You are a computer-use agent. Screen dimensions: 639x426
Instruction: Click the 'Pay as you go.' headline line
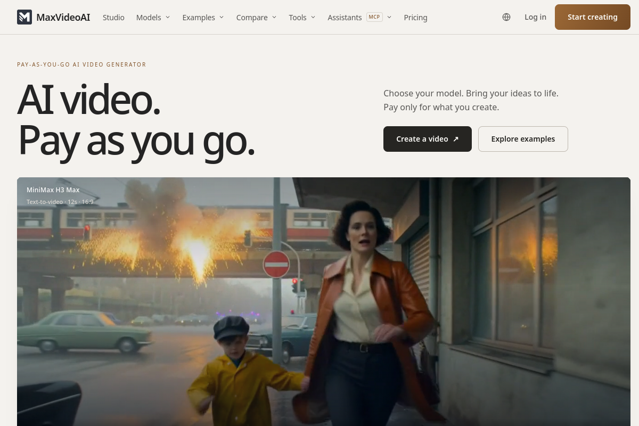(136, 140)
